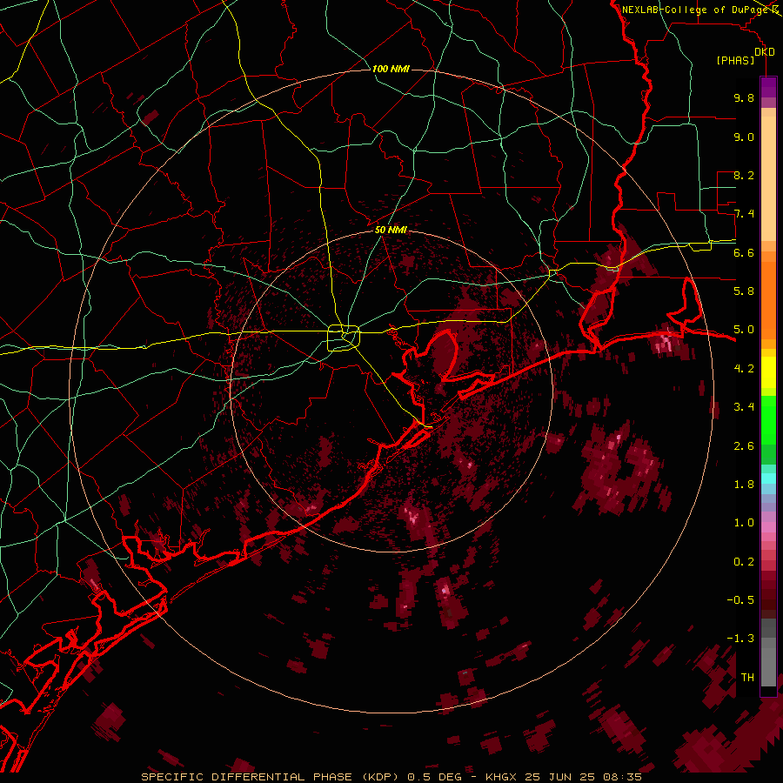Click the -0.5 color scale value
The height and width of the screenshot is (783, 783).
740,599
